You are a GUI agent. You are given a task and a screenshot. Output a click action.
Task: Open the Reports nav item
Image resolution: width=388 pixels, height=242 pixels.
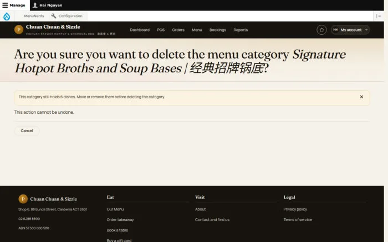coord(241,30)
